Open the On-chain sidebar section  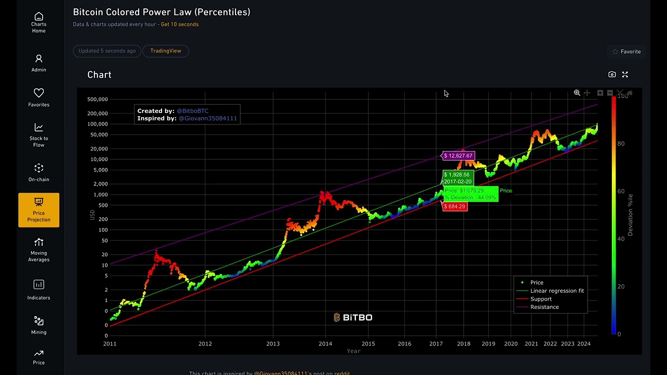[x=39, y=172]
